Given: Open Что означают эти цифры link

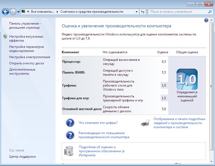Looking at the screenshot, I should pos(98,123).
